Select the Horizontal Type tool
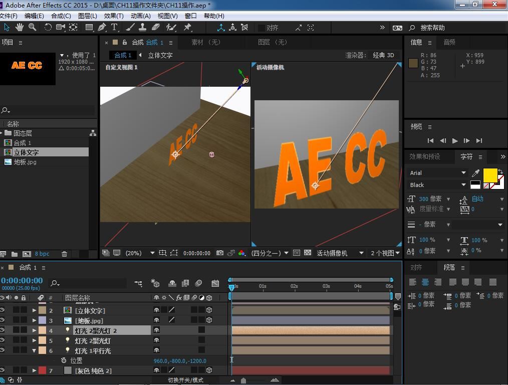 (x=114, y=27)
